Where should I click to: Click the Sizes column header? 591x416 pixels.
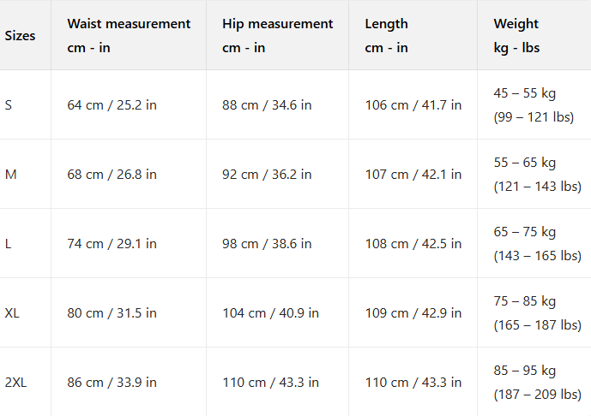[21, 36]
